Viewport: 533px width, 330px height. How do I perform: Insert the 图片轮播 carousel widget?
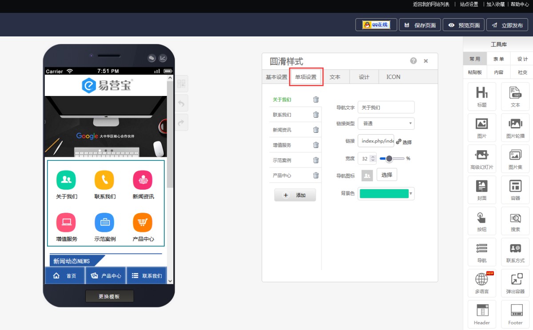(x=515, y=127)
